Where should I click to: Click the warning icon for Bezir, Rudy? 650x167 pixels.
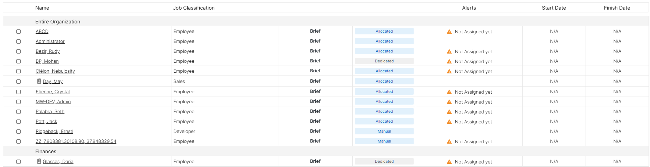pyautogui.click(x=449, y=51)
